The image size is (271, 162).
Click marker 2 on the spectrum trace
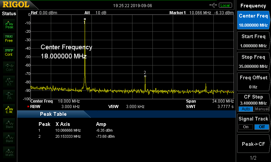[x=145, y=76]
